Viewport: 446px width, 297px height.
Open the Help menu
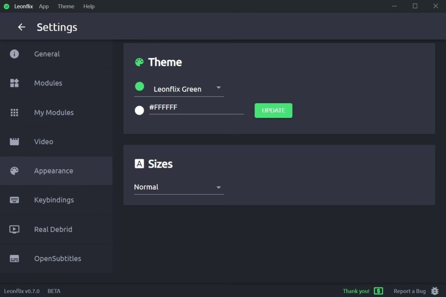click(x=89, y=7)
